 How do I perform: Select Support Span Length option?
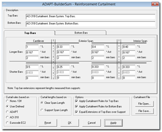pyautogui.click(x=42, y=110)
